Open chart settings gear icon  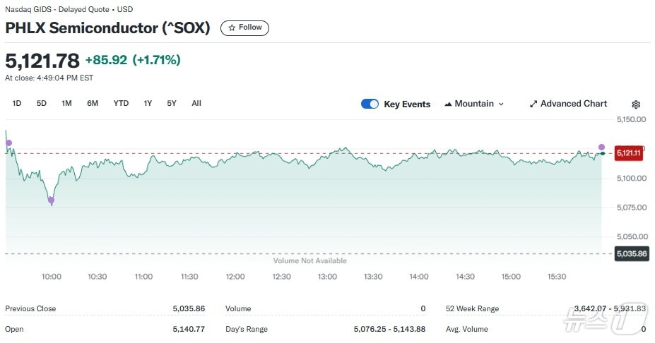[x=636, y=104]
